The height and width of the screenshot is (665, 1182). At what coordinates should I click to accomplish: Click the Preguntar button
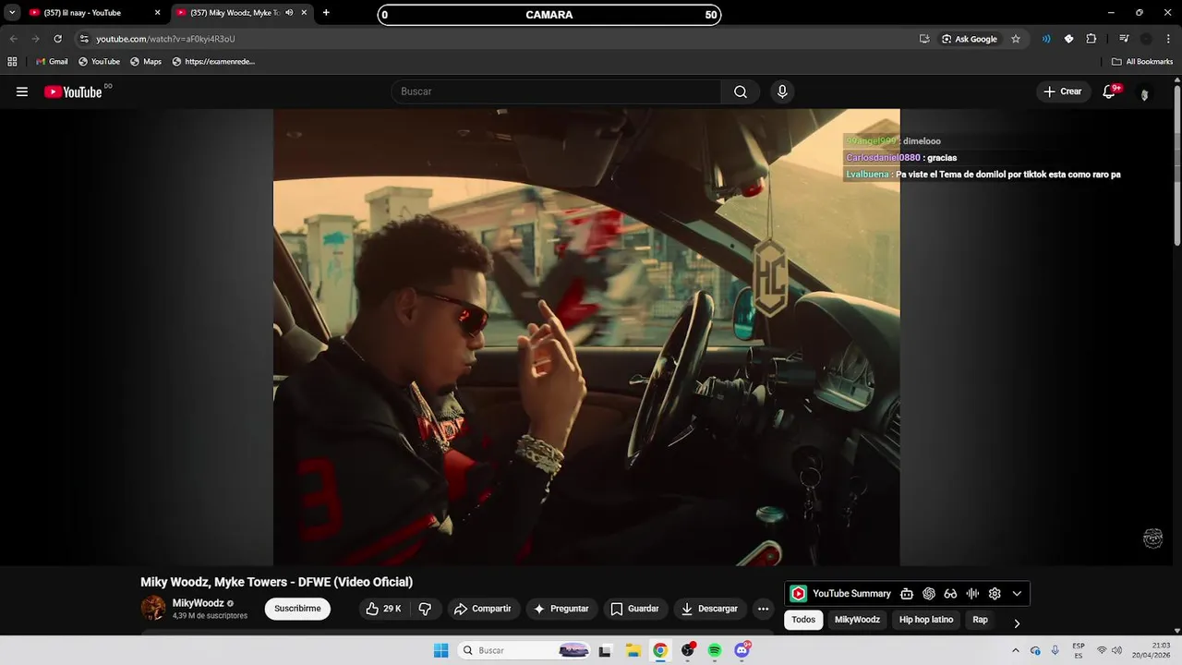561,609
